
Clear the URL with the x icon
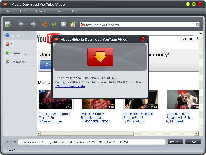(197, 24)
